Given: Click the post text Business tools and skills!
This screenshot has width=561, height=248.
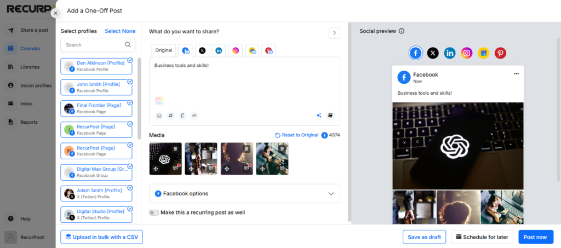Looking at the screenshot, I should click(181, 66).
